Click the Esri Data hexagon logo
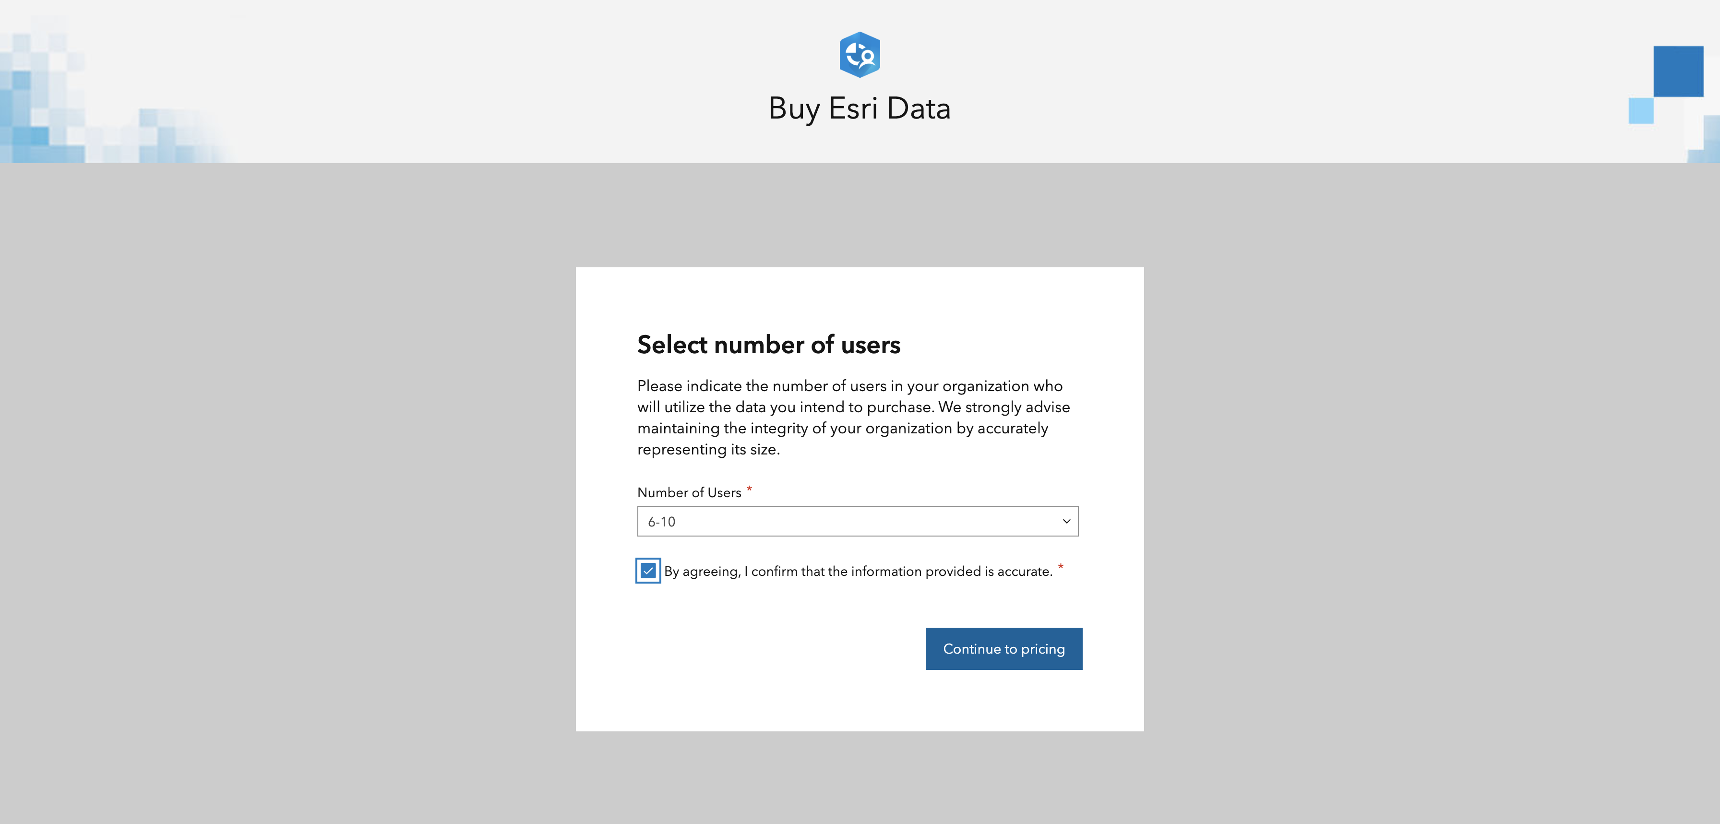The image size is (1720, 824). (860, 54)
